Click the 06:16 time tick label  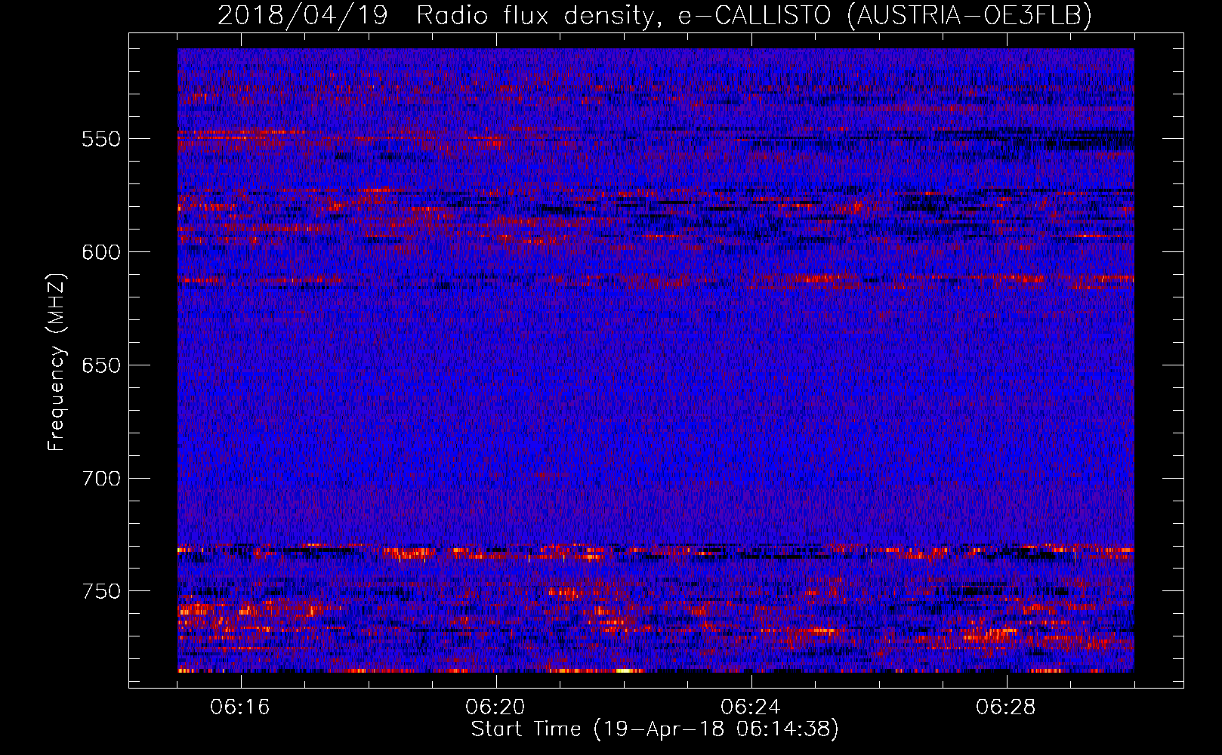tap(240, 707)
